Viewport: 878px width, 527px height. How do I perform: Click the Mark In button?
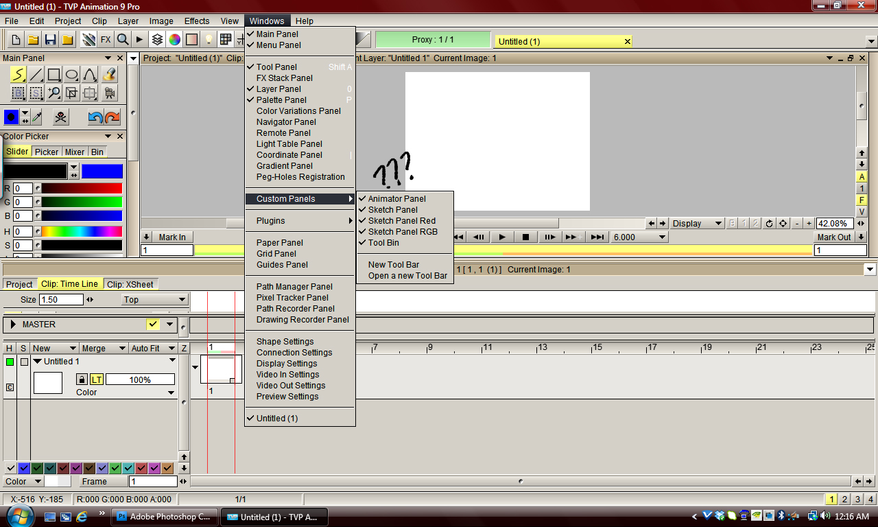(x=172, y=237)
